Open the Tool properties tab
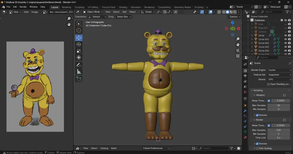The image size is (293, 154). [x=245, y=64]
